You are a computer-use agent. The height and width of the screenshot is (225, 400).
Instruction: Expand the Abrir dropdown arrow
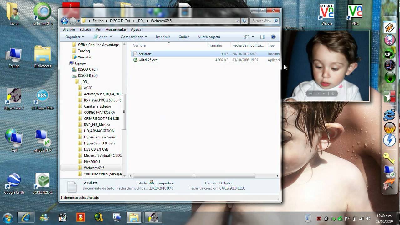click(110, 37)
